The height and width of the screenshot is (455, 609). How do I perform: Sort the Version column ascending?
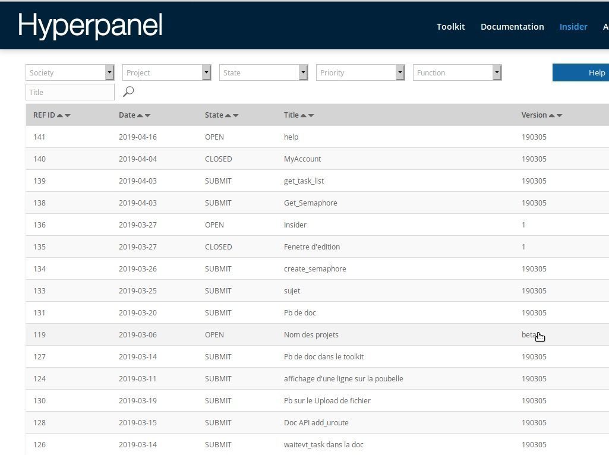click(x=552, y=115)
